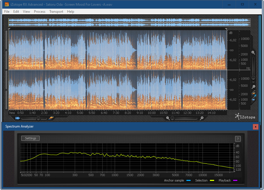Toggle the waveform scale button on right edge
The width and height of the screenshot is (264, 190).
254,100
